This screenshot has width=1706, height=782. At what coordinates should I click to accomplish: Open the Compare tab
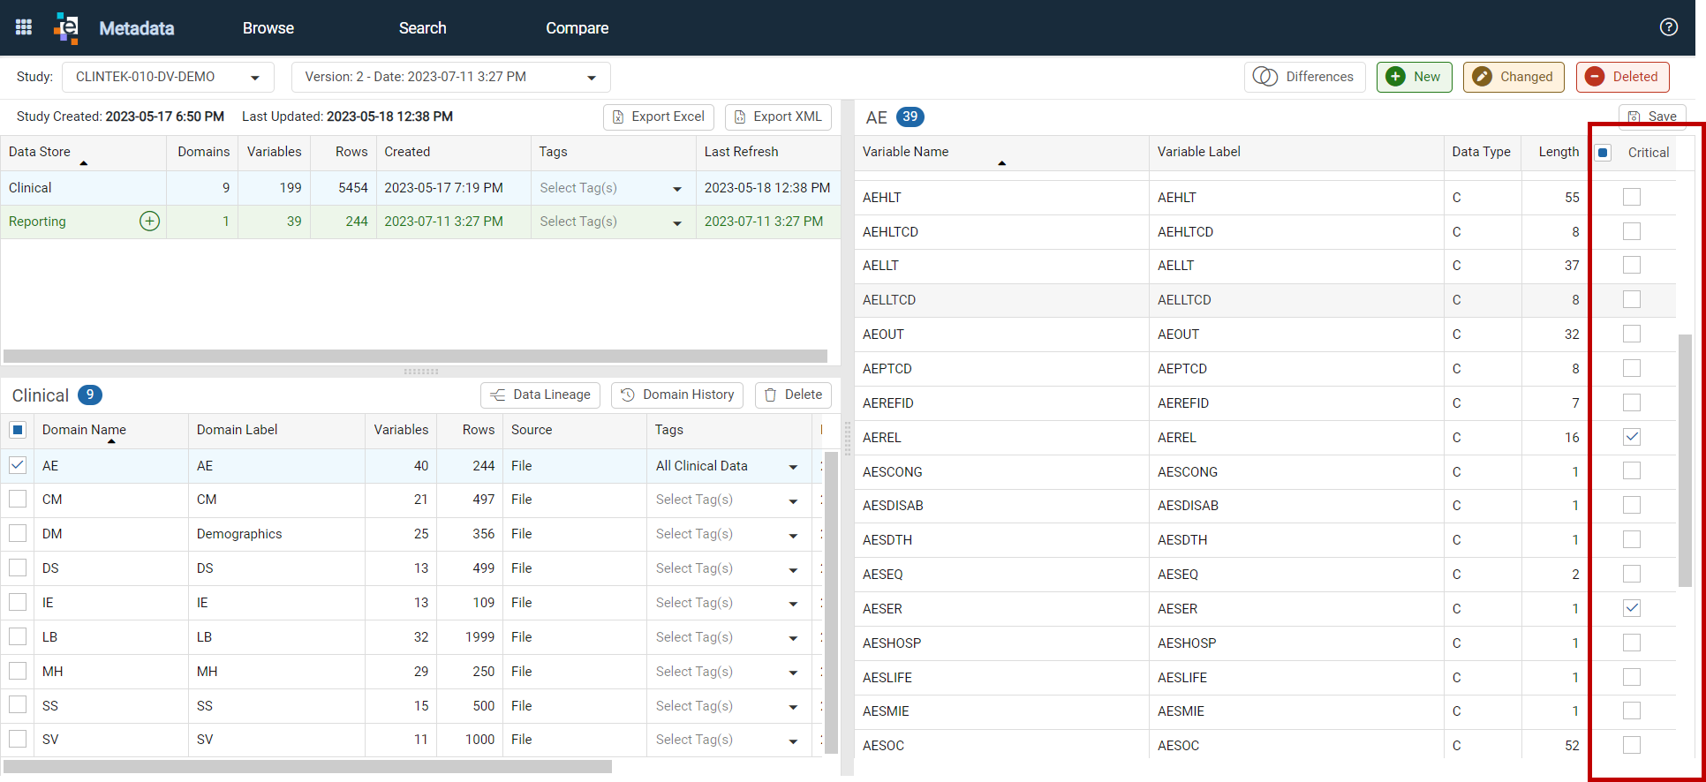pos(577,28)
